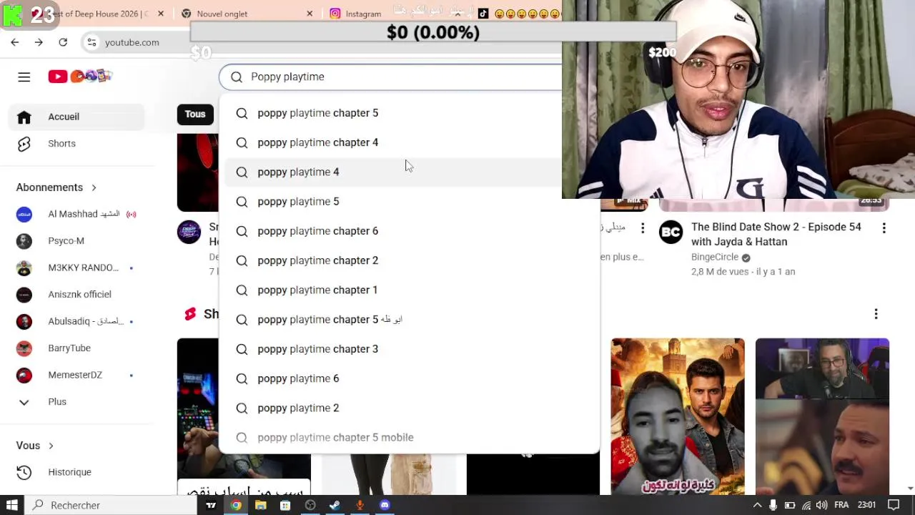Open the BingeCircle channel avatar
The image size is (915, 515).
[x=671, y=232]
